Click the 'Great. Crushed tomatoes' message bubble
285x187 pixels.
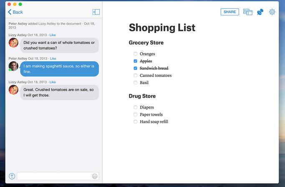(59, 92)
